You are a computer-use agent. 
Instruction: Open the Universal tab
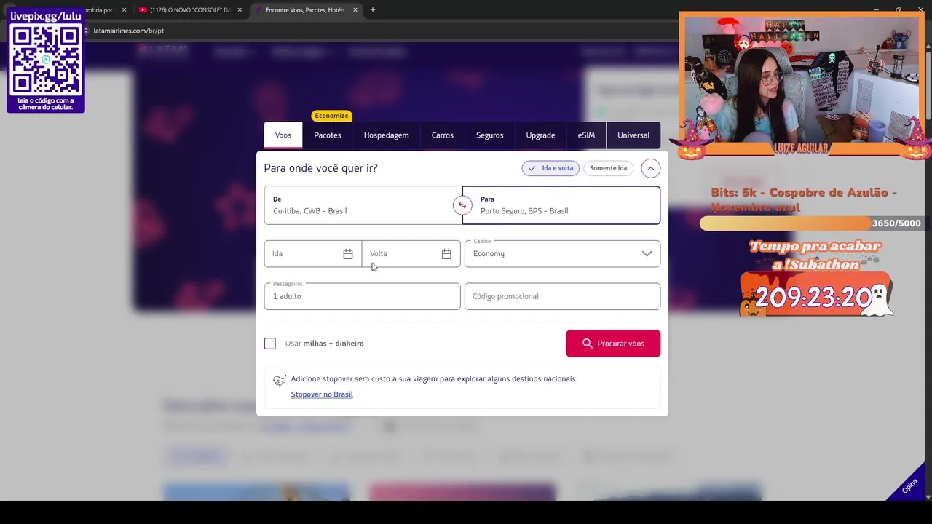[633, 135]
